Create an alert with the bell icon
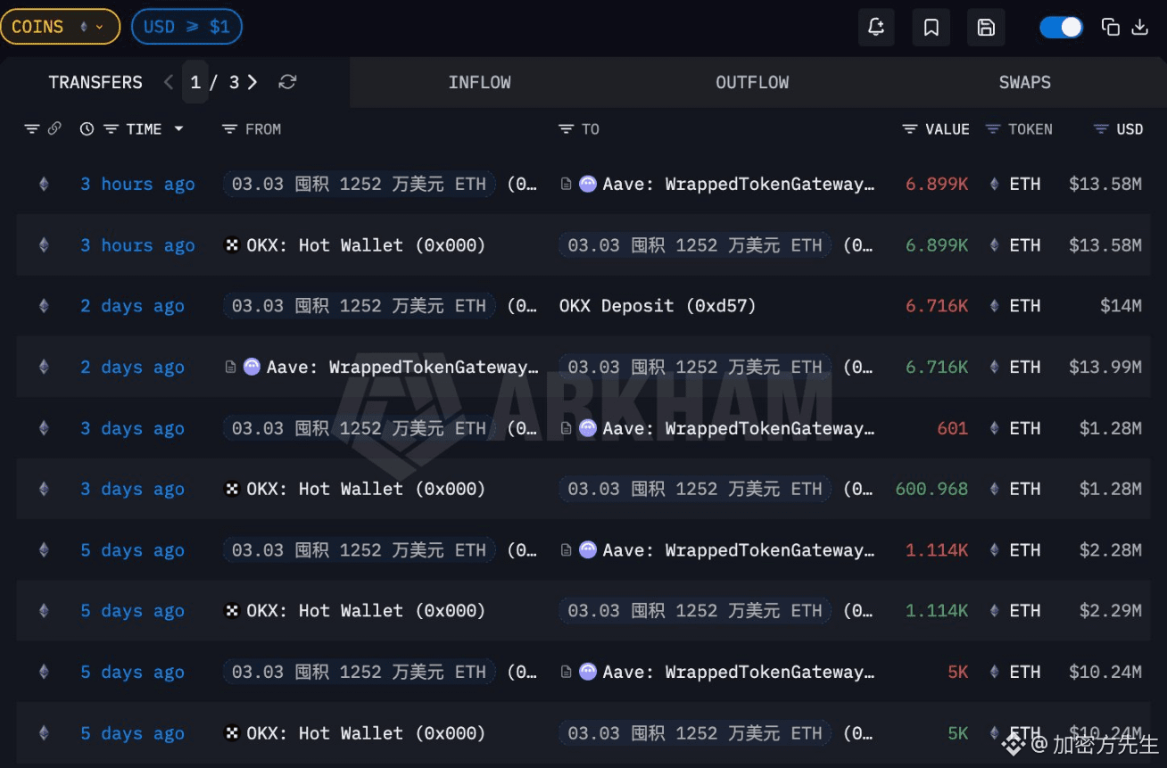 pos(876,28)
